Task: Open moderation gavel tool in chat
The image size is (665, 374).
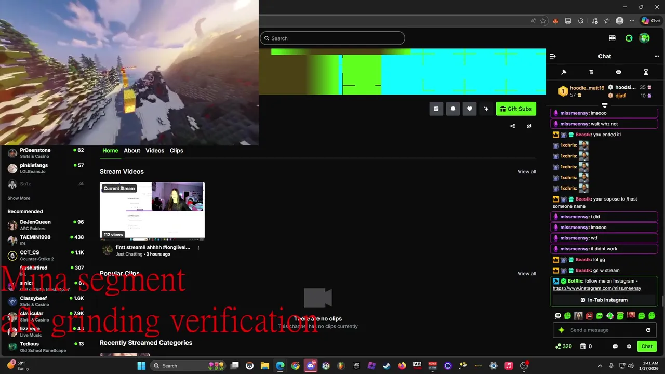Action: (564, 72)
